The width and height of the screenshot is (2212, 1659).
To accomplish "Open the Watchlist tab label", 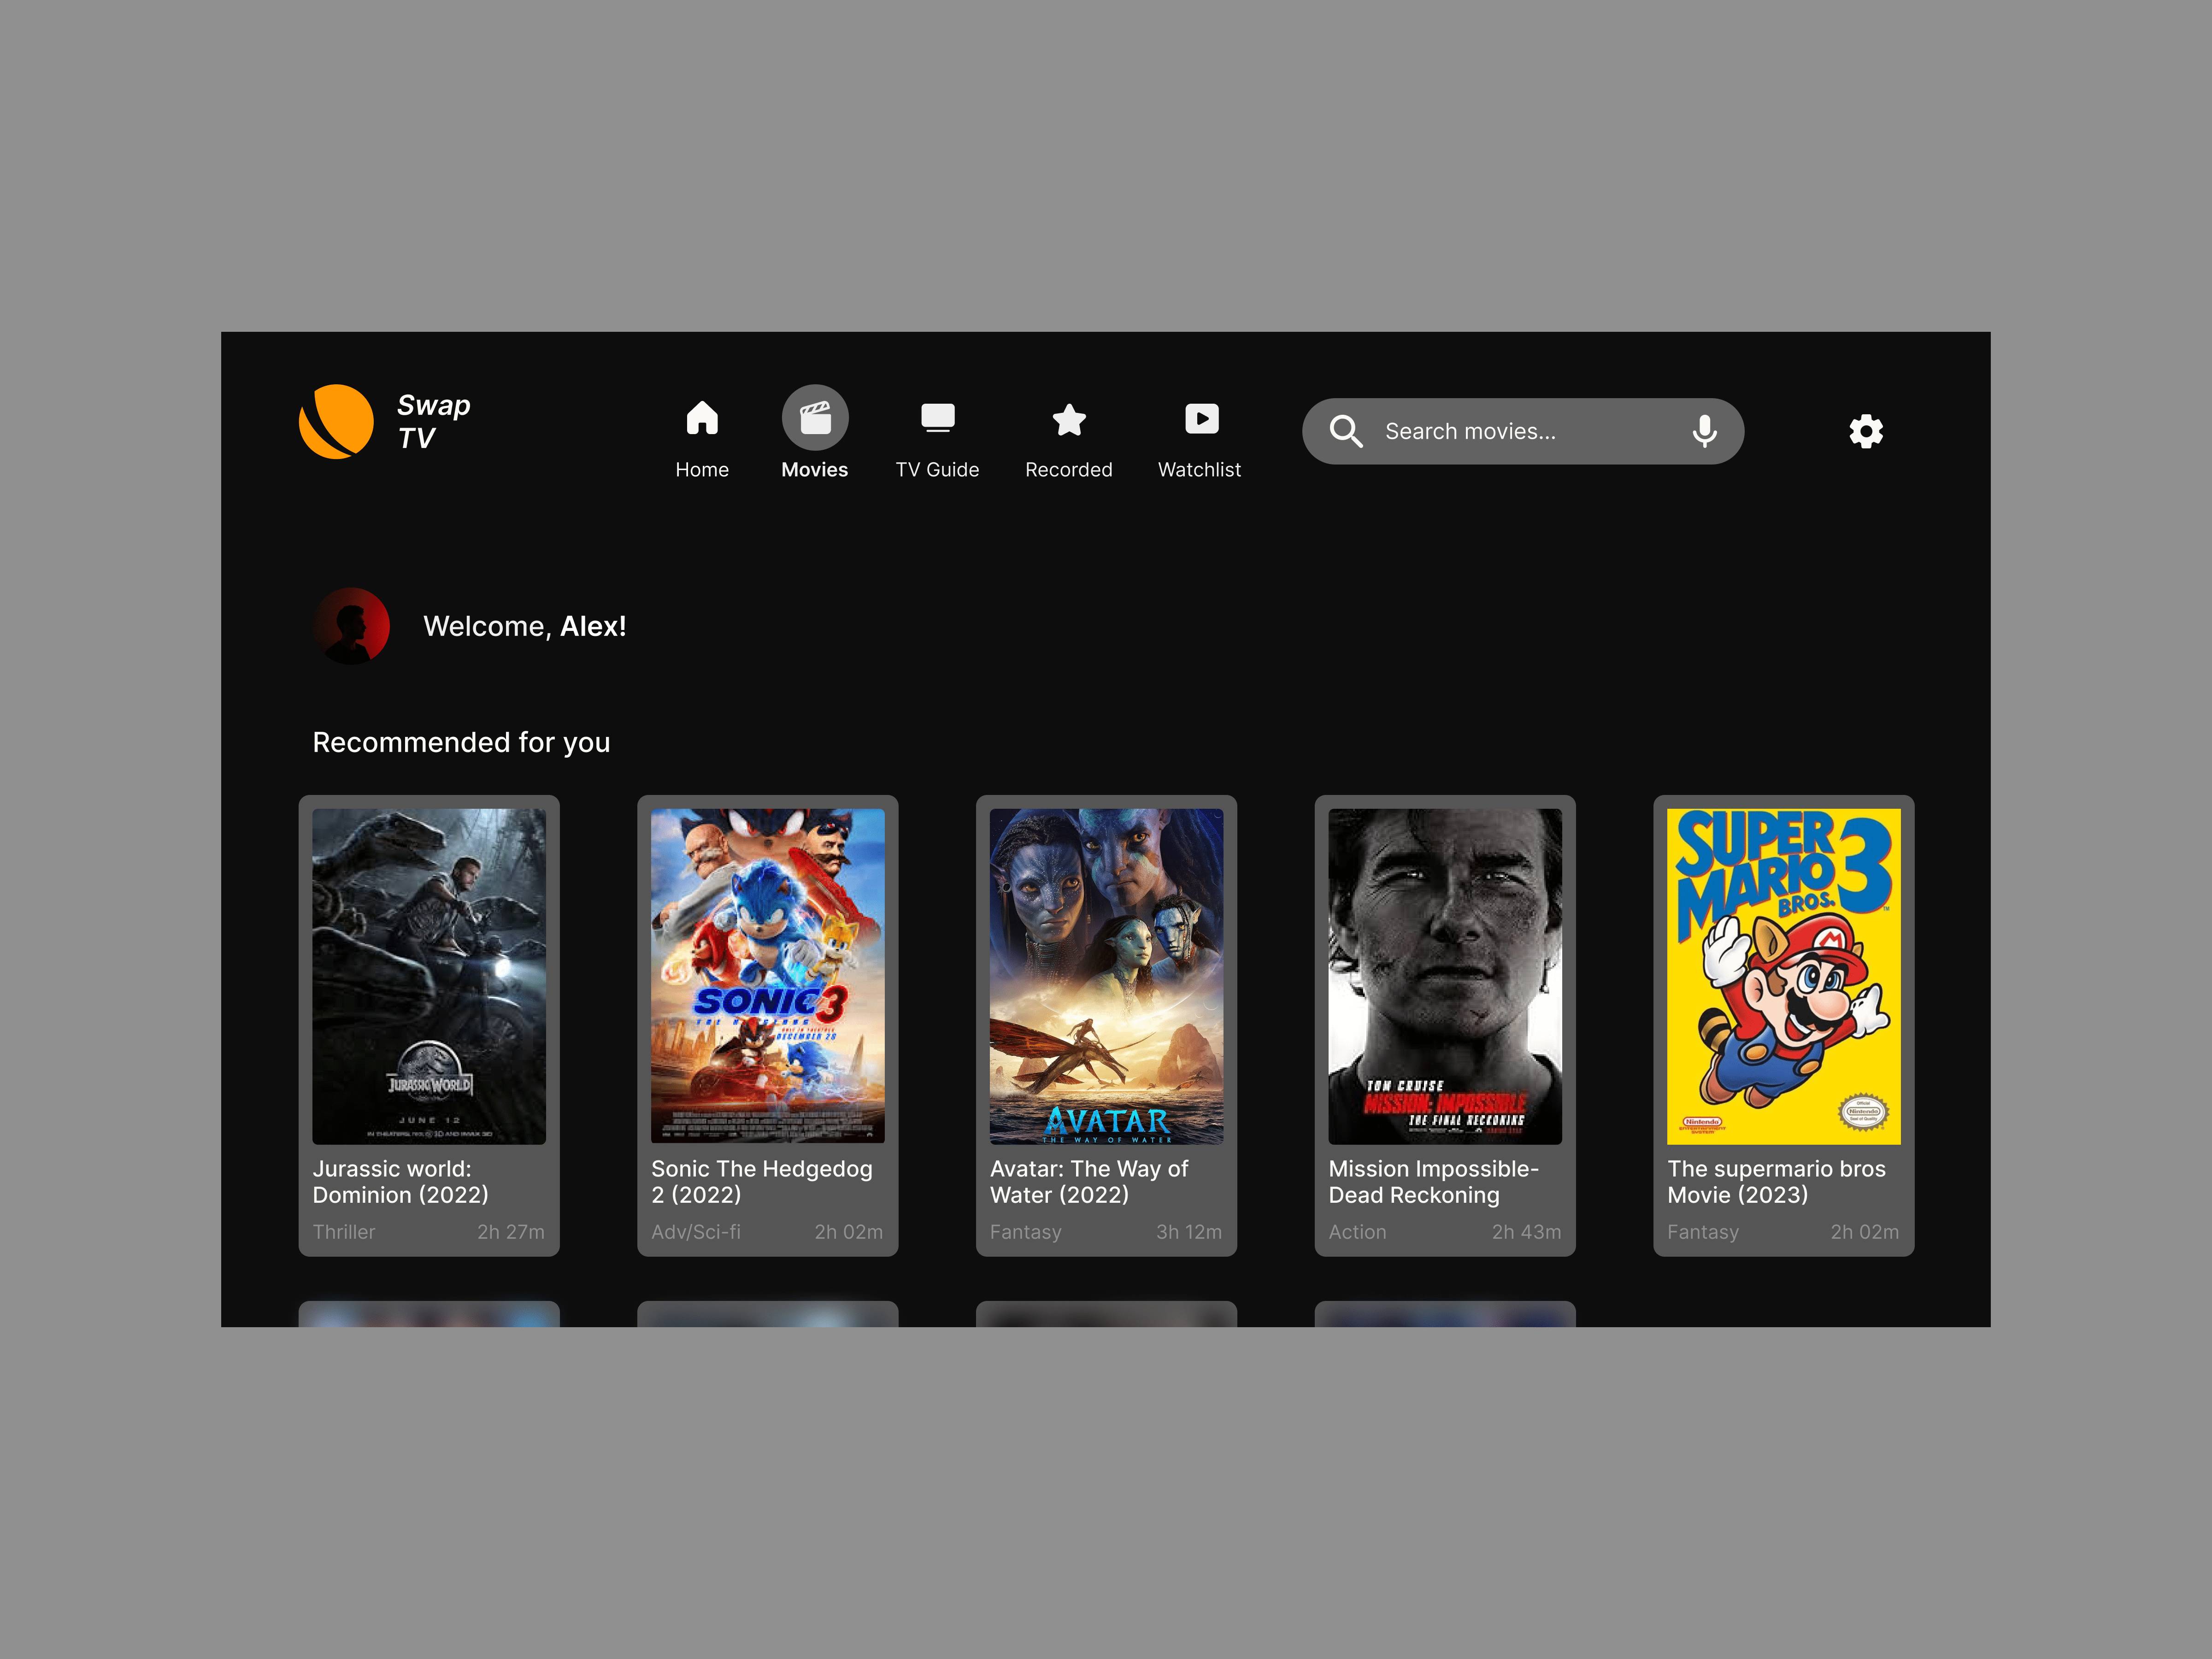I will 1199,470.
